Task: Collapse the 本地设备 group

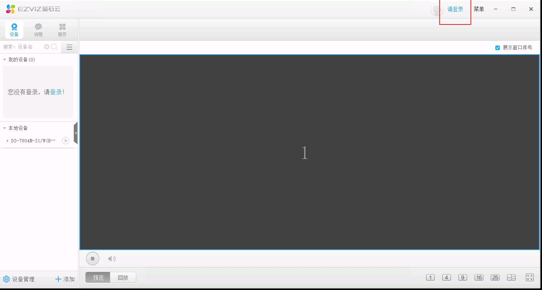Action: point(5,128)
